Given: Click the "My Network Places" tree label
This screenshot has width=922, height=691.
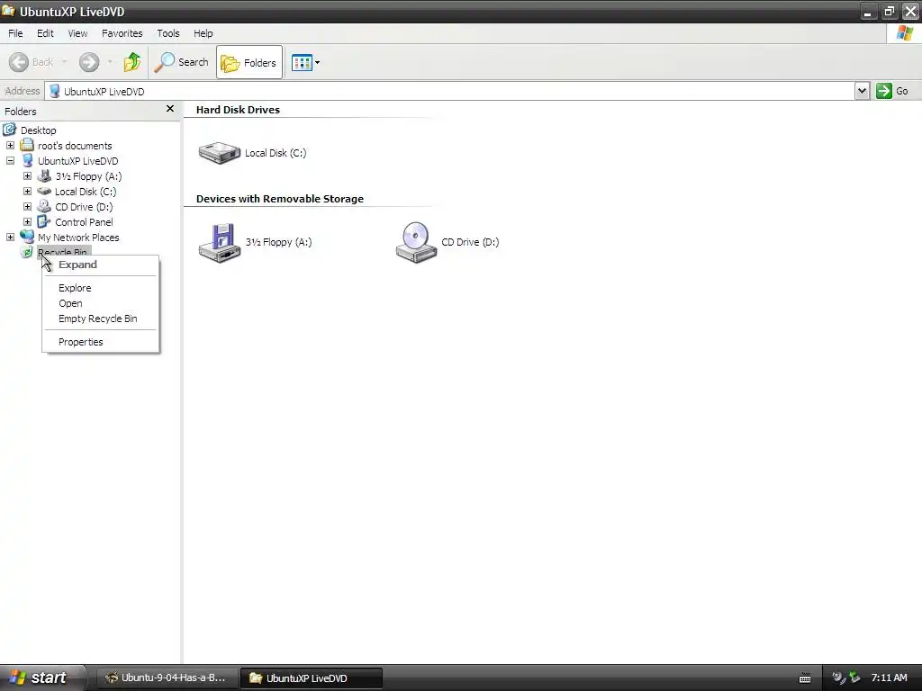Looking at the screenshot, I should point(78,238).
